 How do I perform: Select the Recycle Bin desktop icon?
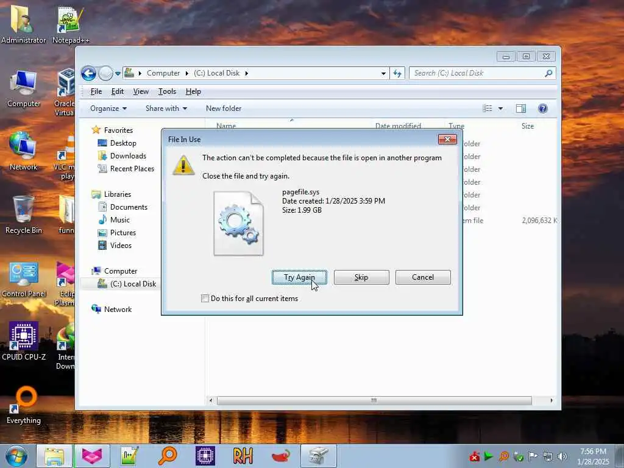(24, 215)
